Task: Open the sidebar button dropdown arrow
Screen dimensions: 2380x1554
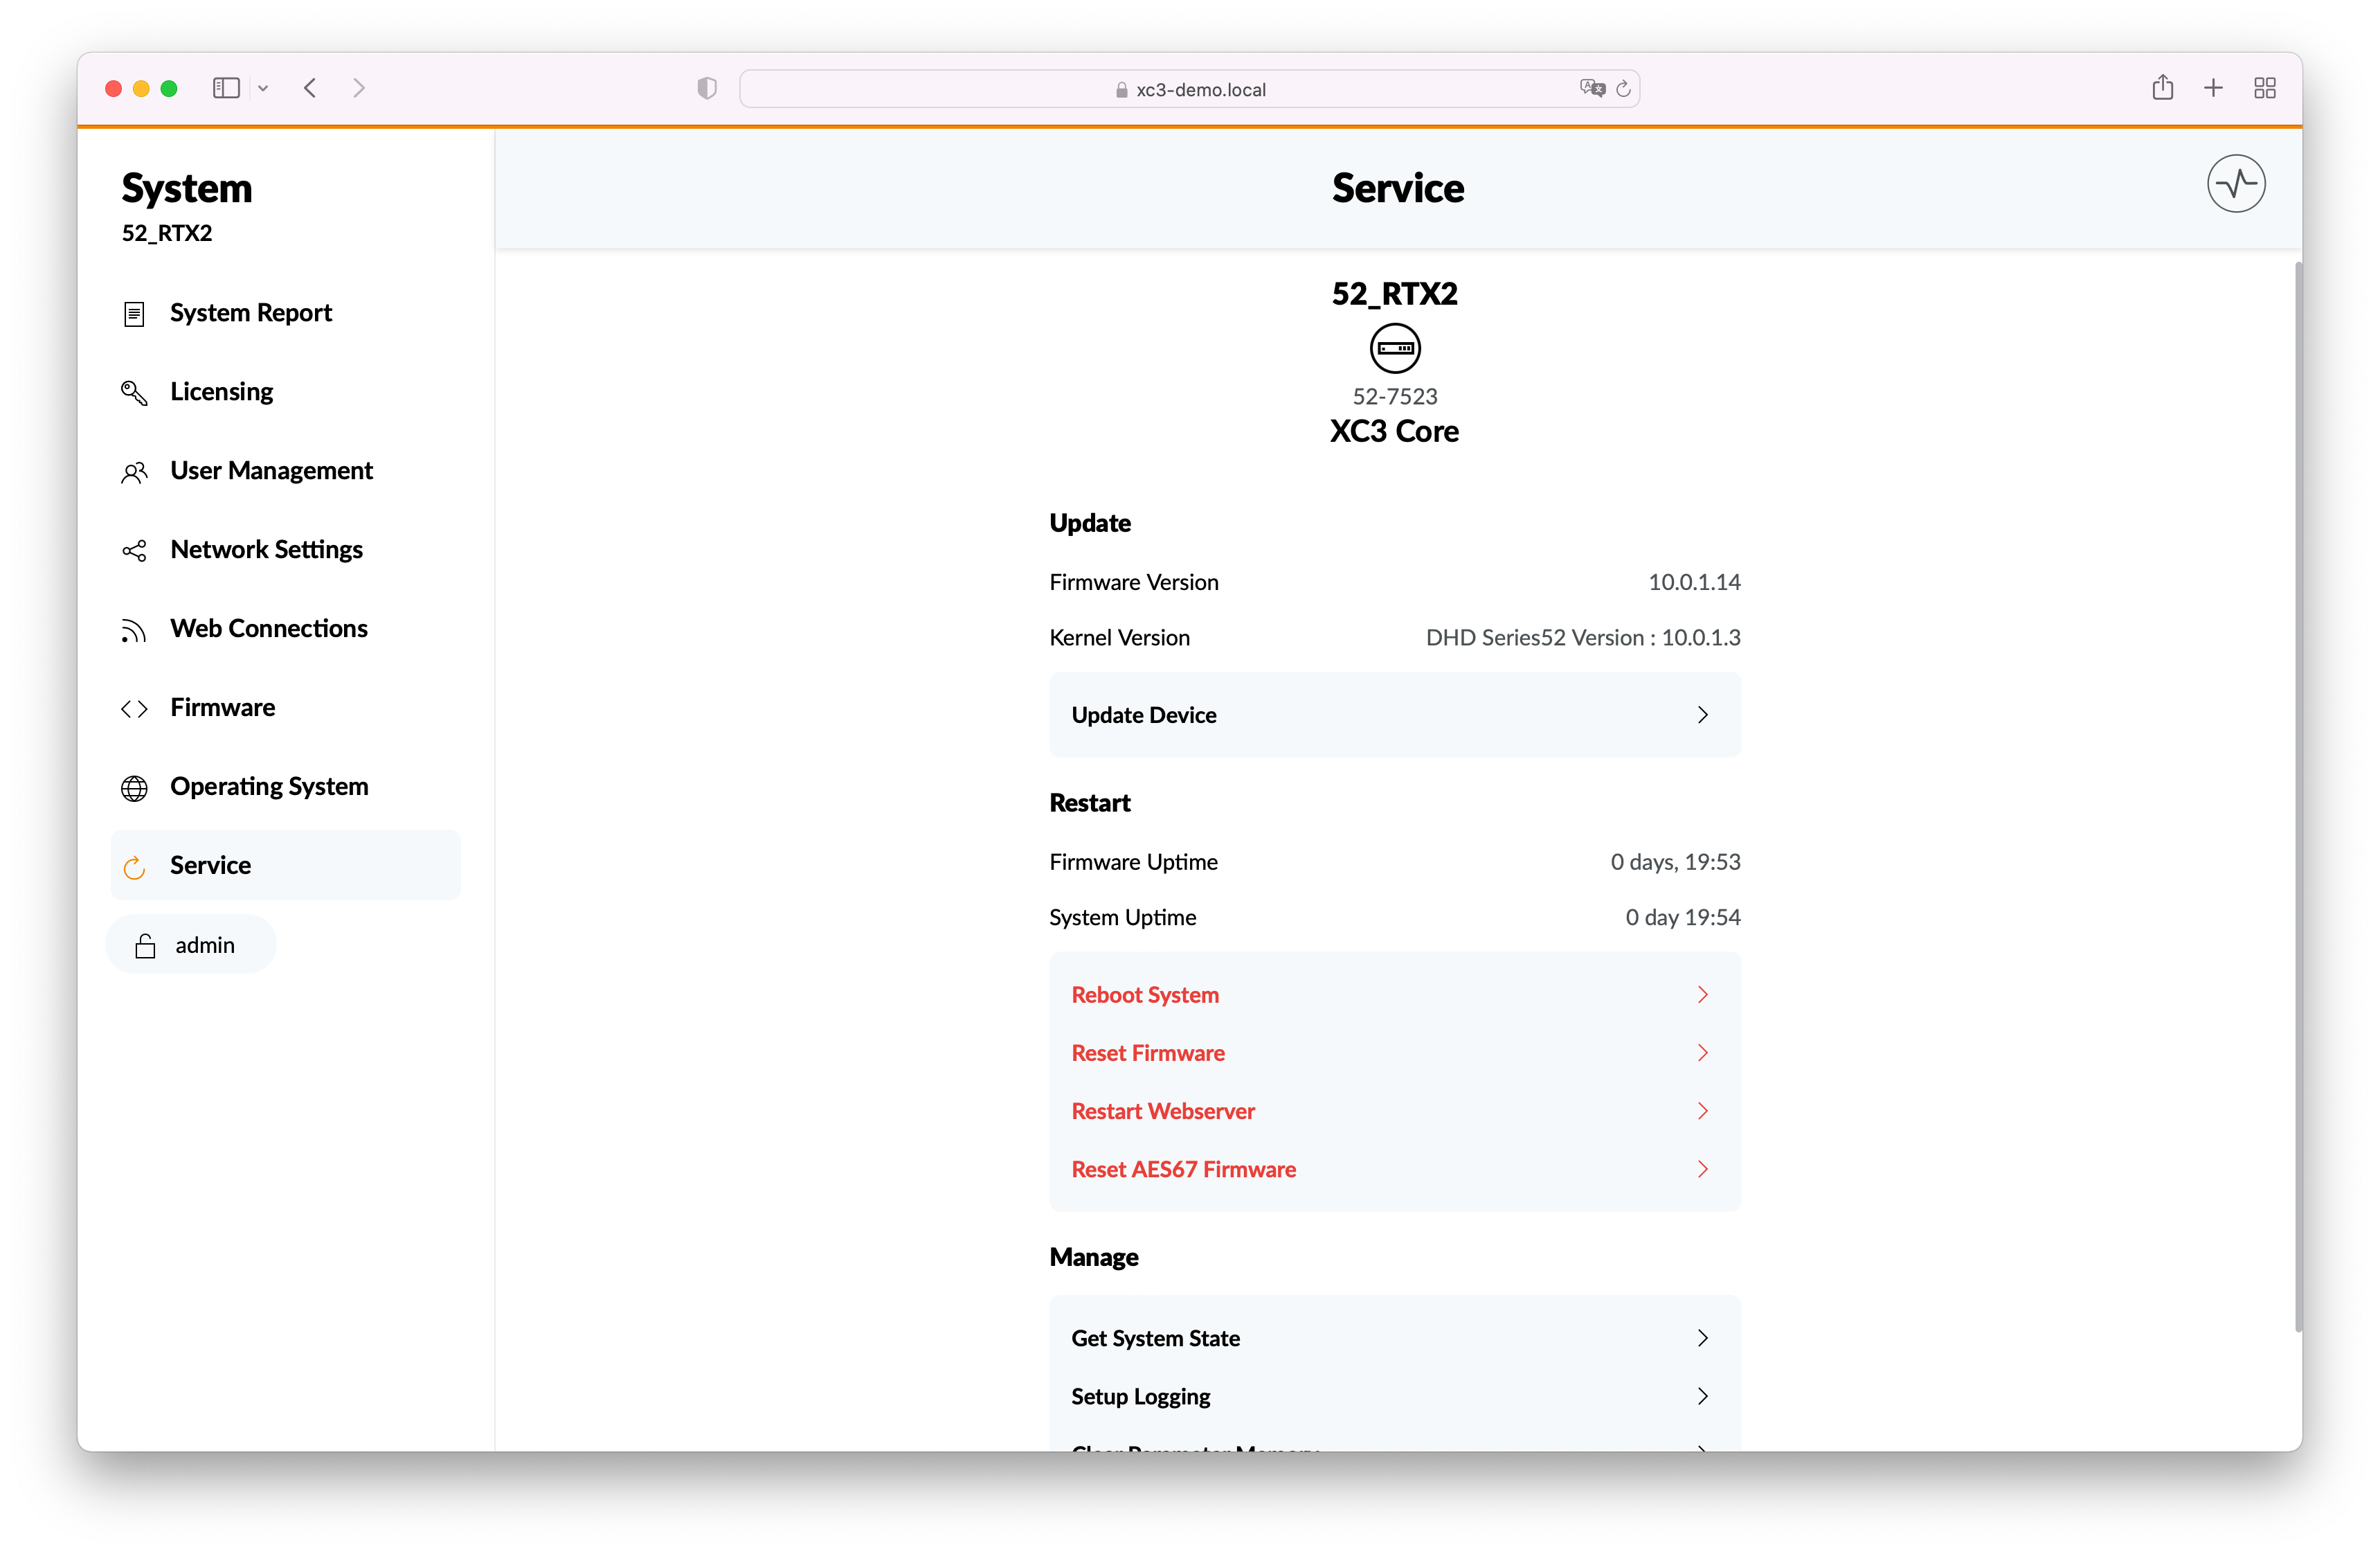Action: [x=263, y=88]
